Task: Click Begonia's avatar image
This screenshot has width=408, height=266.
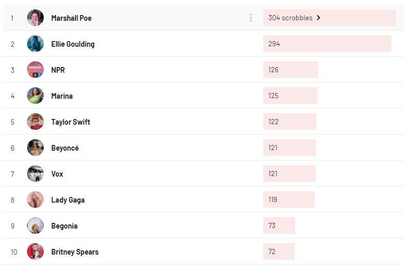Action: (x=35, y=225)
